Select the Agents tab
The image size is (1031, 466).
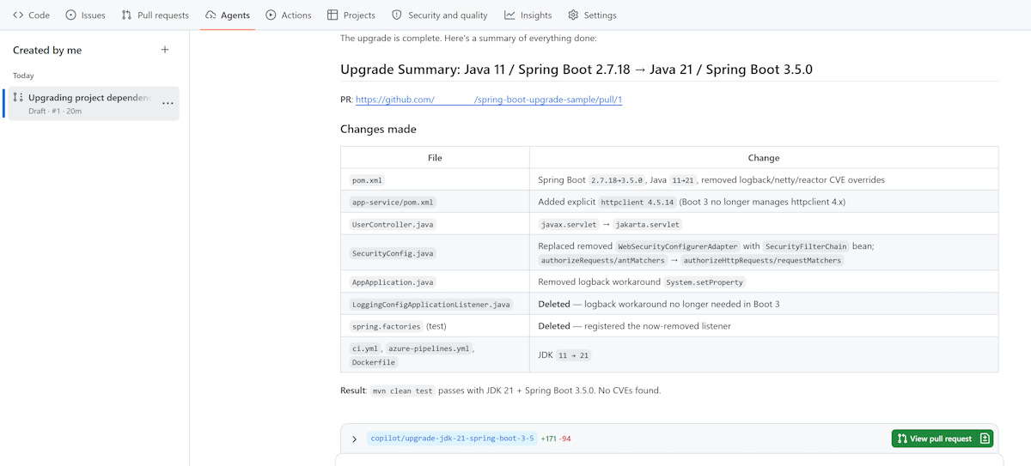tap(228, 15)
